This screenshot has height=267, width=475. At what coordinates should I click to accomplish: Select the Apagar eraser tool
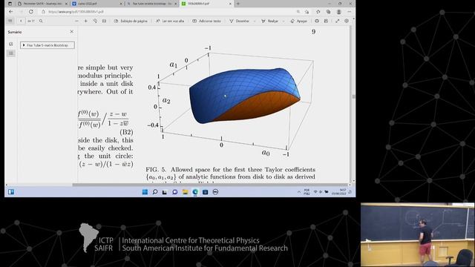298,21
